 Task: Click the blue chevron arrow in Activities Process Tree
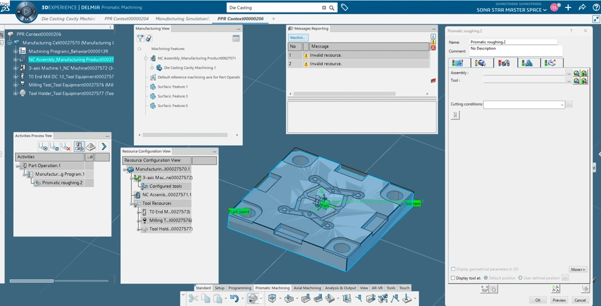[103, 146]
